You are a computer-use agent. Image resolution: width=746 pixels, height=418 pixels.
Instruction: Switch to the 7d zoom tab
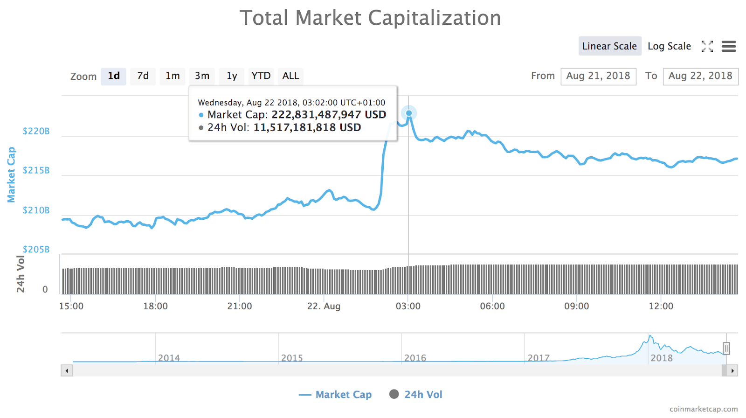click(143, 76)
